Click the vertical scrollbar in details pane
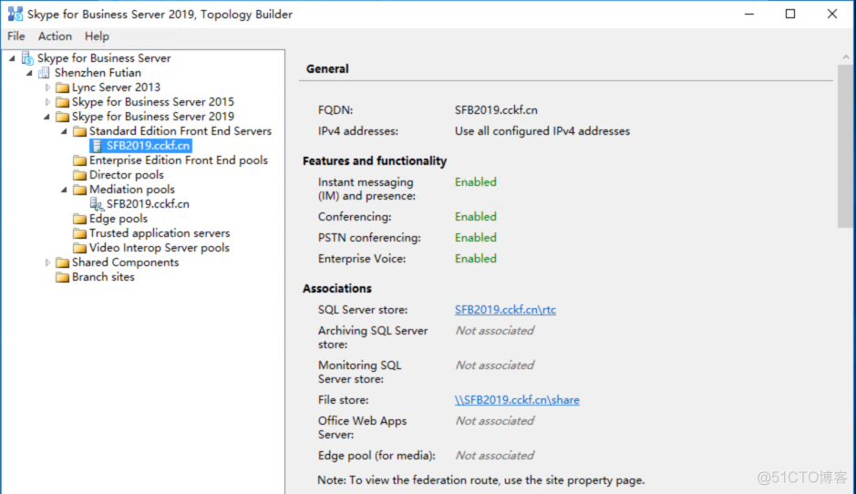 846,146
